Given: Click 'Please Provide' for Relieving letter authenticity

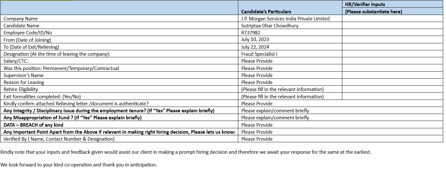Looking at the screenshot, I should (x=257, y=103).
